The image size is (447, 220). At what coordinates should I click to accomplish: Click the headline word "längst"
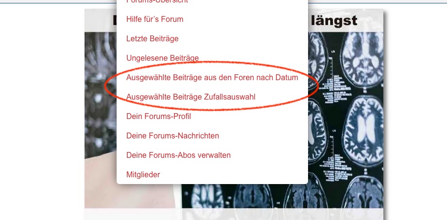click(334, 21)
